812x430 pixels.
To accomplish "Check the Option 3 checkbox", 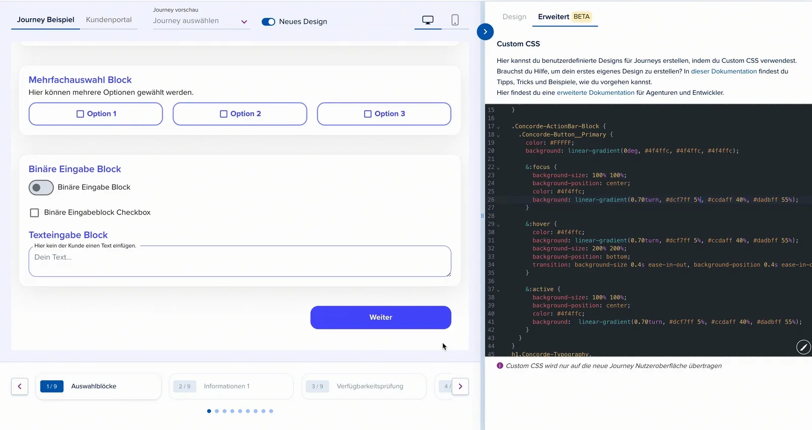I will 368,114.
